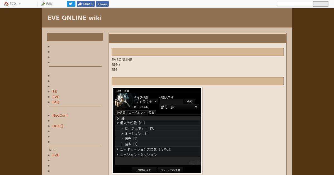Open the EVE ONLINE wiki title link
The width and height of the screenshot is (334, 175).
[x=74, y=18]
